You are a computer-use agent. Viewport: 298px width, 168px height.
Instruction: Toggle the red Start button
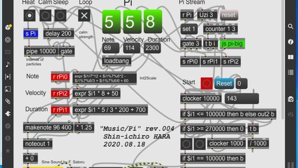(x=207, y=83)
